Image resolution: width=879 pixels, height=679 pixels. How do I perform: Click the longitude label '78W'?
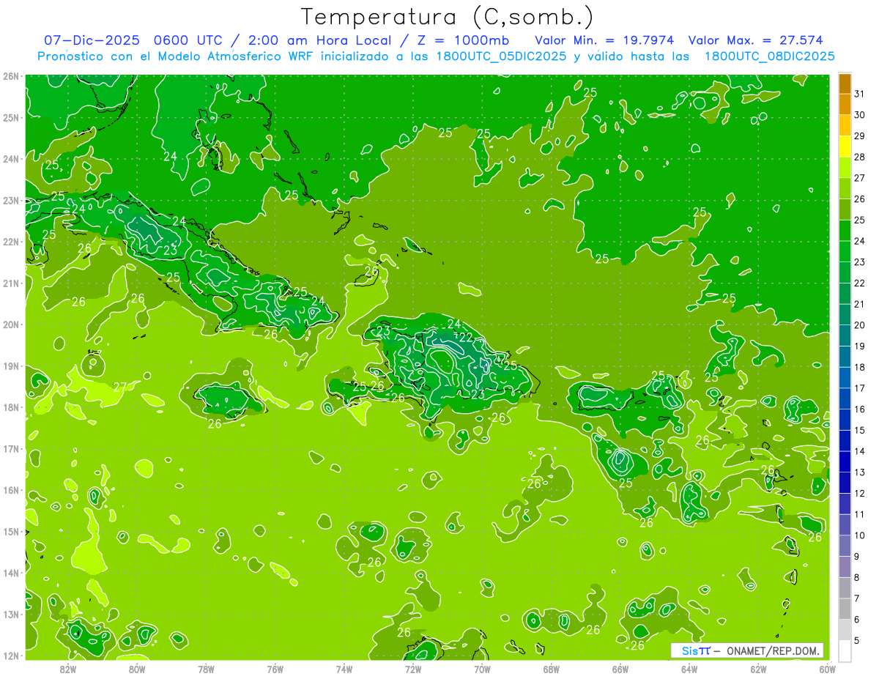tap(206, 669)
